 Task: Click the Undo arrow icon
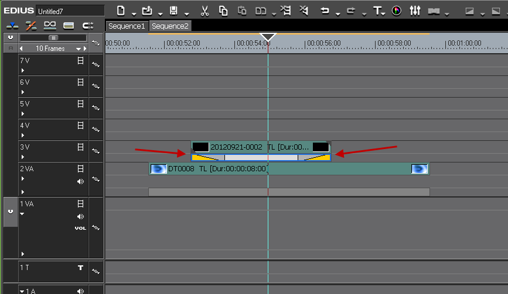coord(325,11)
